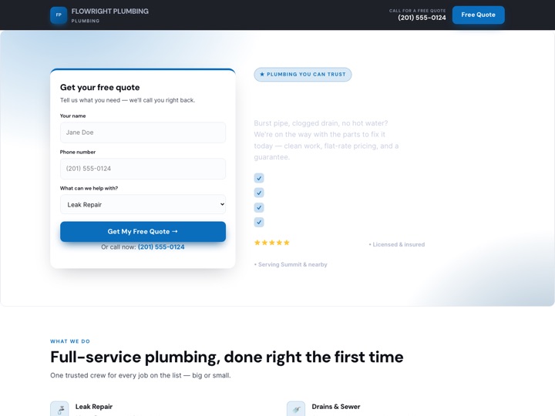Click the 'WHAT WE DO' section label
The height and width of the screenshot is (416, 555).
[70, 341]
